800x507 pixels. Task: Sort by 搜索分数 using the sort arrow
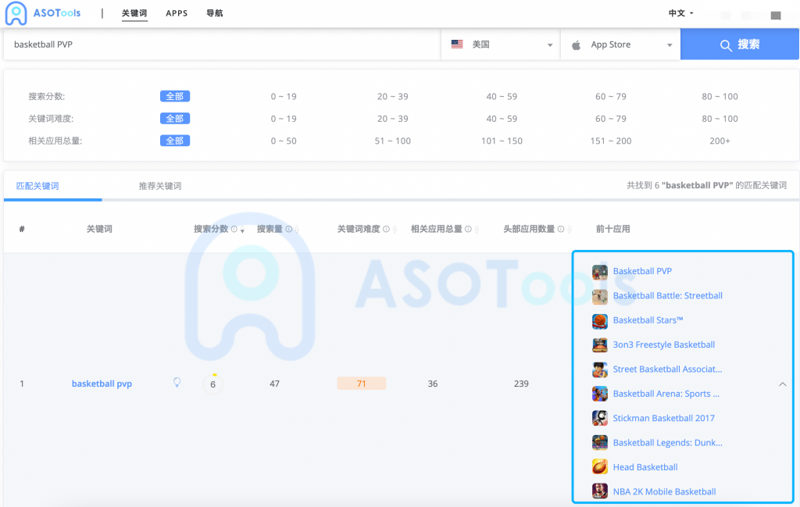(242, 230)
